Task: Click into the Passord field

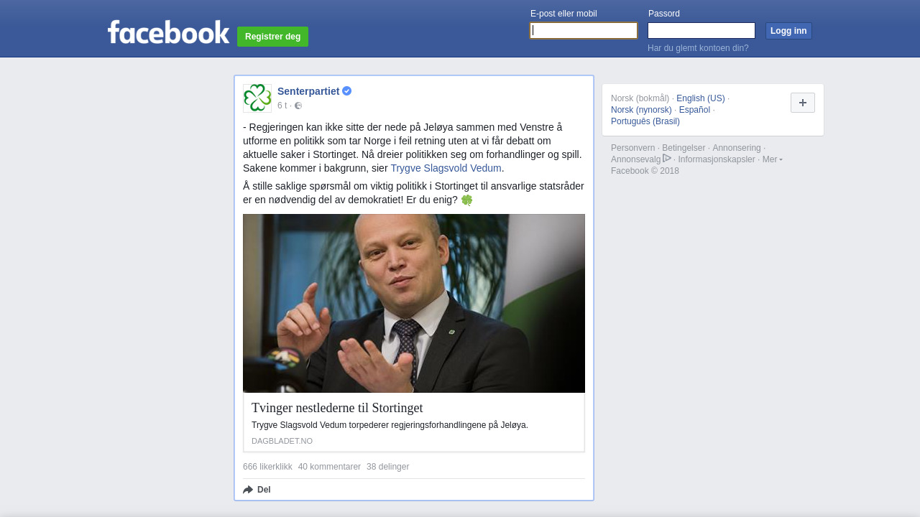Action: click(x=701, y=30)
